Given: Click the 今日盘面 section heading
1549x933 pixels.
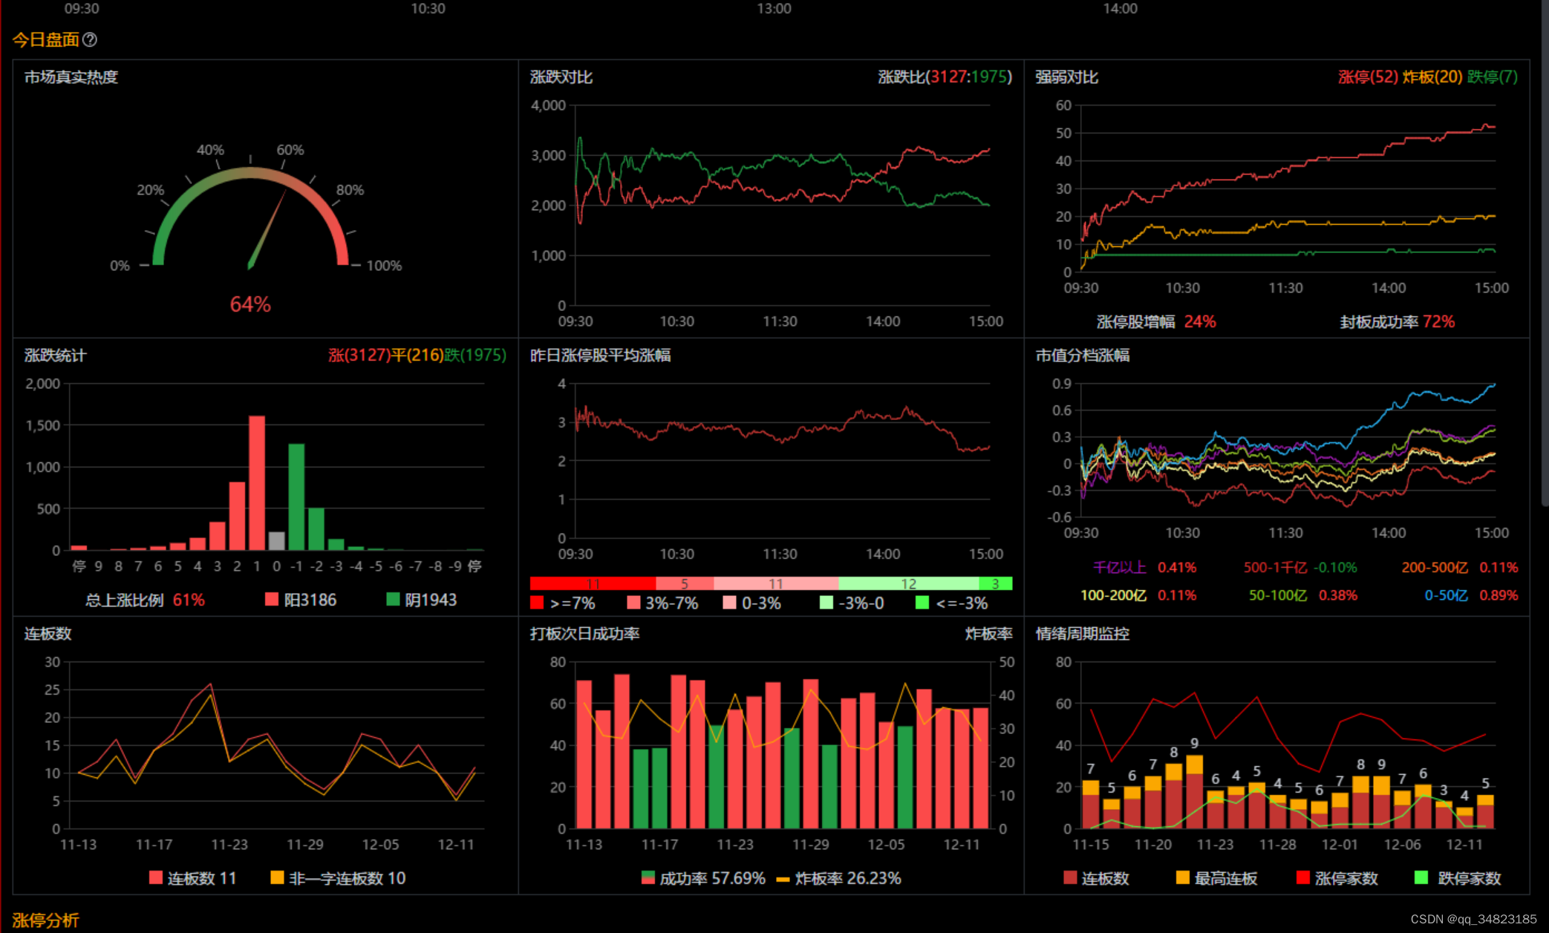Looking at the screenshot, I should (46, 39).
